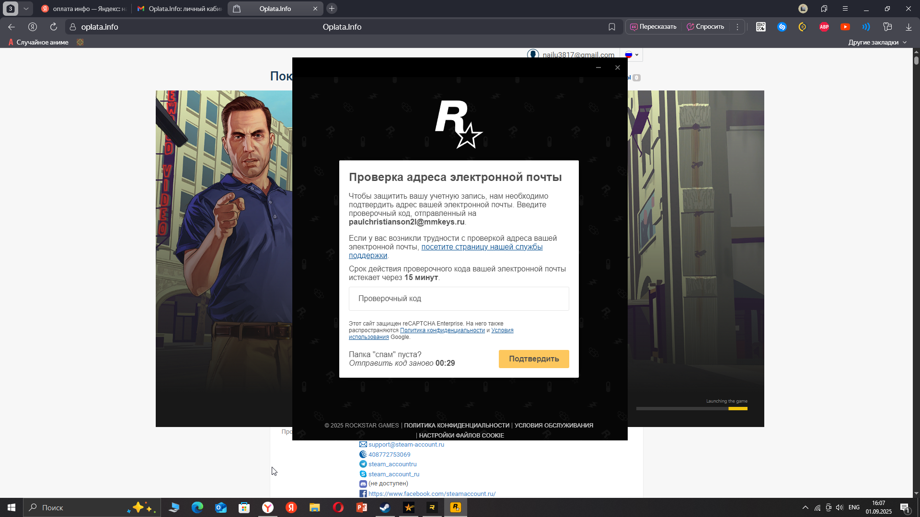The width and height of the screenshot is (920, 517).
Task: Open the ABP ad blocker extension
Action: tap(824, 27)
